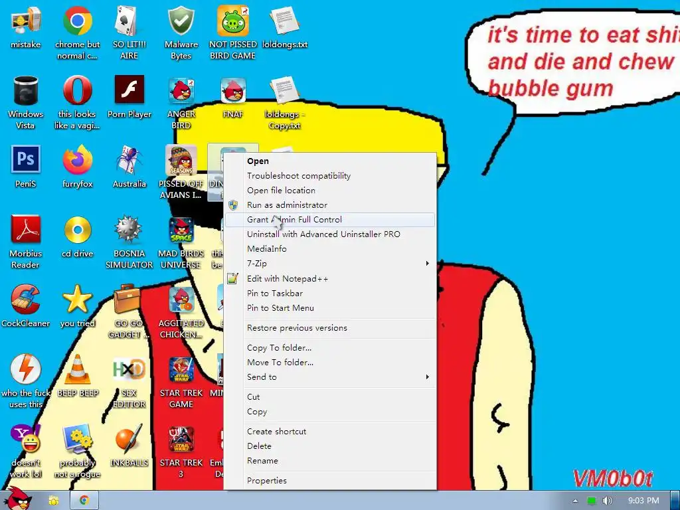Image resolution: width=680 pixels, height=510 pixels.
Task: Expand the 'Send to' submenu
Action: [330, 377]
